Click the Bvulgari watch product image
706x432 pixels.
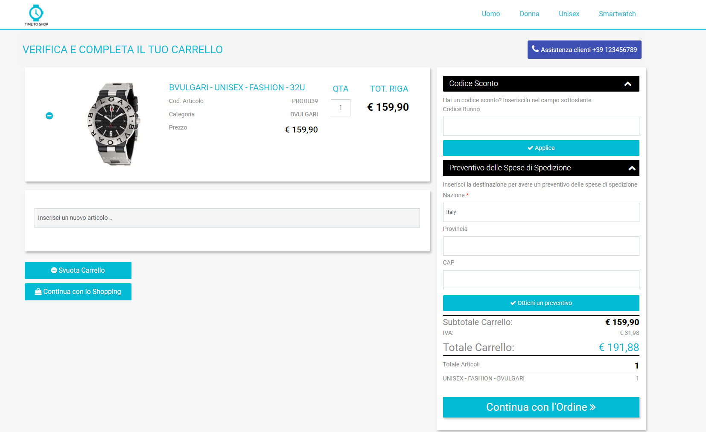pos(114,124)
